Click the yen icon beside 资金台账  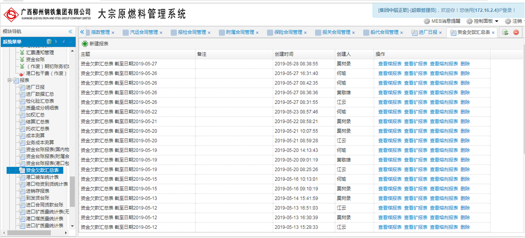(22, 59)
